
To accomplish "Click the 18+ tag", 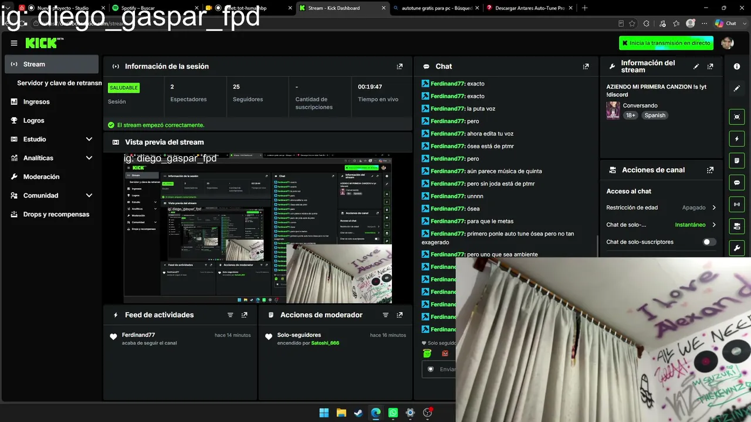I will click(631, 115).
